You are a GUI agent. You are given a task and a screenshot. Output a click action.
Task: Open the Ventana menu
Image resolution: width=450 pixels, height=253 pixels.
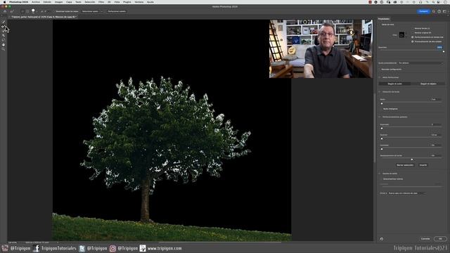(139, 2)
